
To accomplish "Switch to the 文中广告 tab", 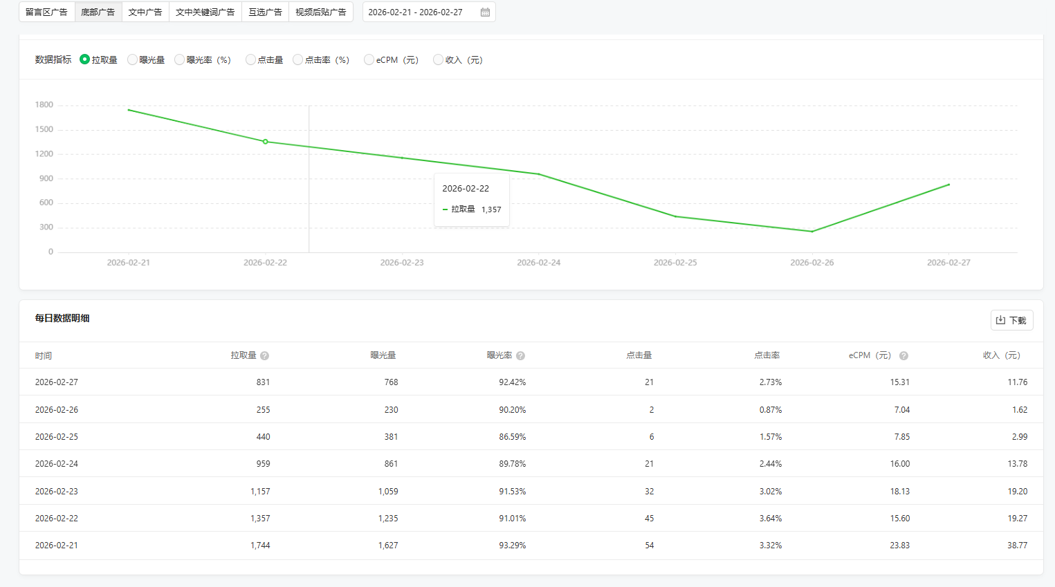I will pos(145,12).
